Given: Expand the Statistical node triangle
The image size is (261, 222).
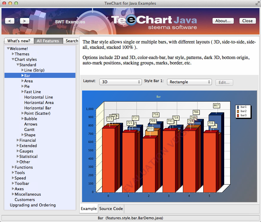Looking at the screenshot, I should pyautogui.click(x=18, y=156).
